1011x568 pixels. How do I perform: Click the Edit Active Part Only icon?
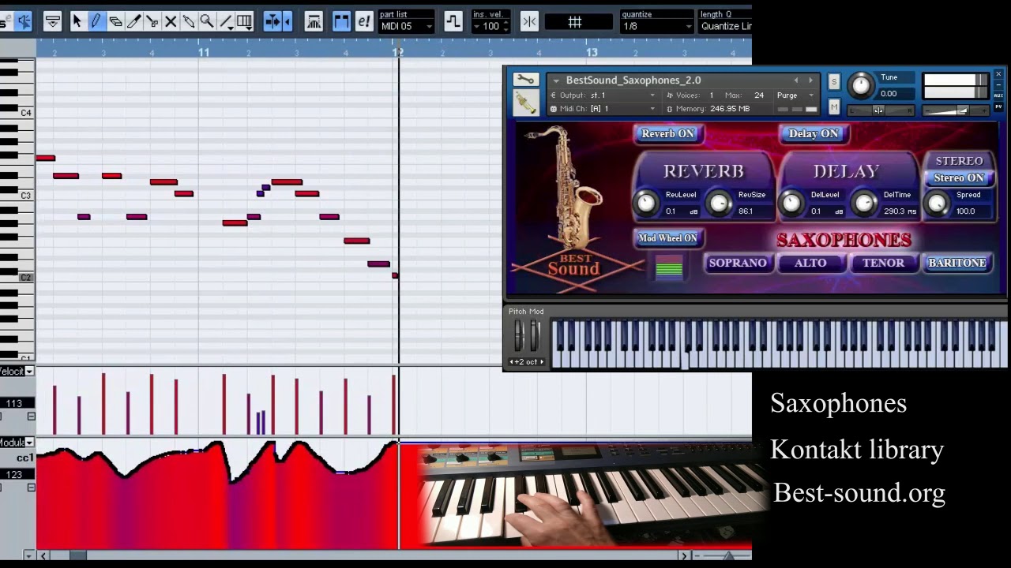363,21
